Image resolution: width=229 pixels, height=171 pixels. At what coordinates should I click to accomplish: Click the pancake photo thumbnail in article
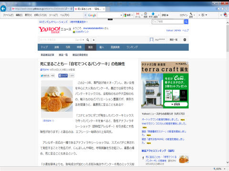tap(57, 99)
